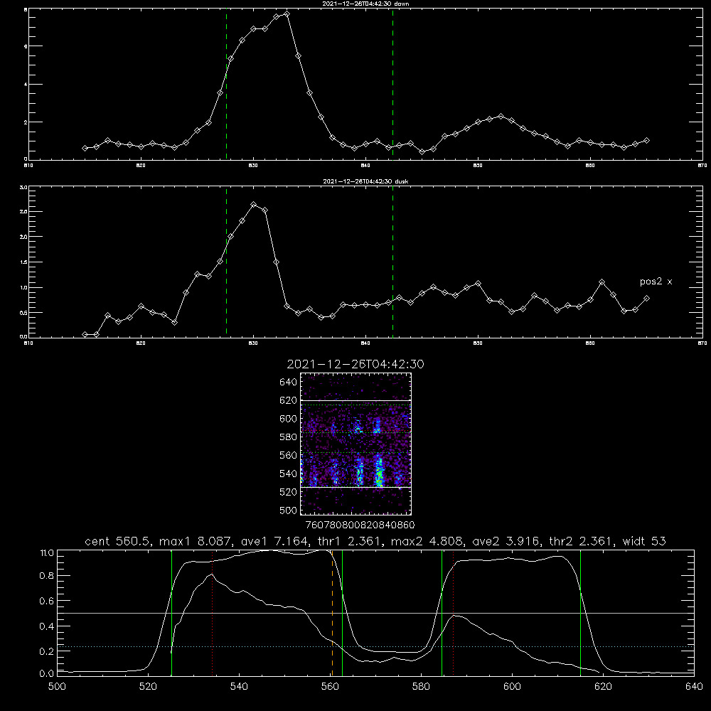This screenshot has width=711, height=711.
Task: Click the timestamp title above the heatmap
Action: [355, 364]
